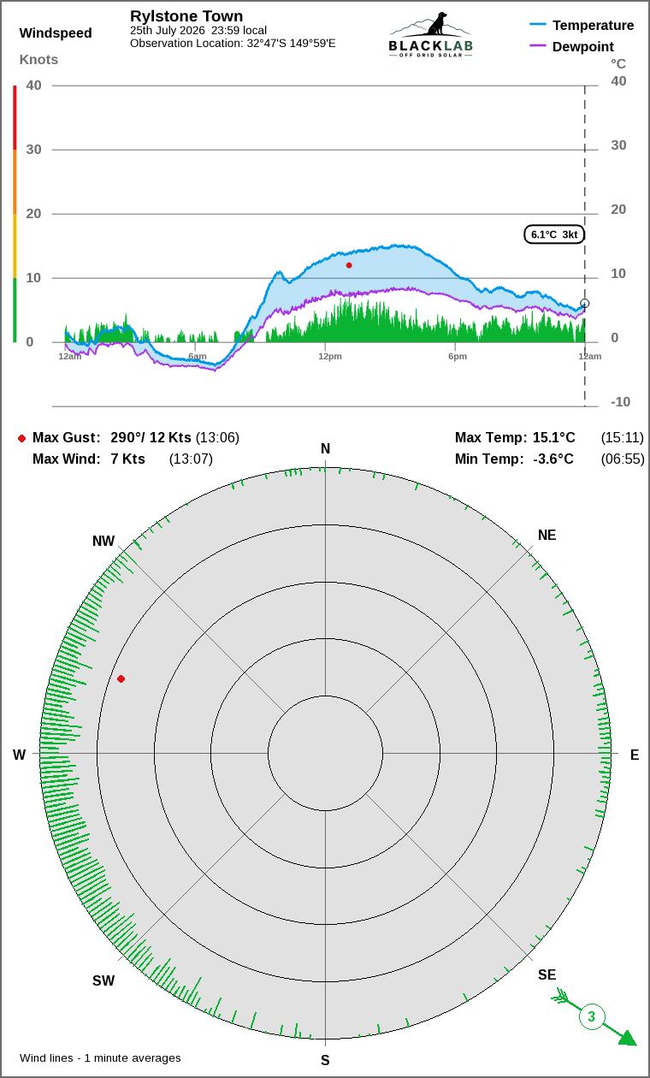Screen dimensions: 650x1078
Task: Click the N compass label
Action: click(325, 449)
